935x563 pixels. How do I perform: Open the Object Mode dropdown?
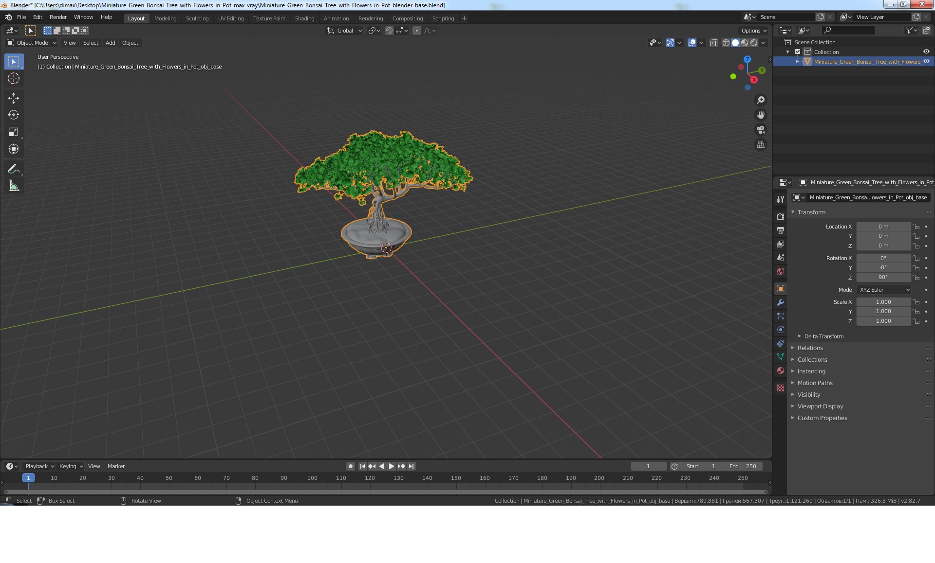tap(32, 43)
